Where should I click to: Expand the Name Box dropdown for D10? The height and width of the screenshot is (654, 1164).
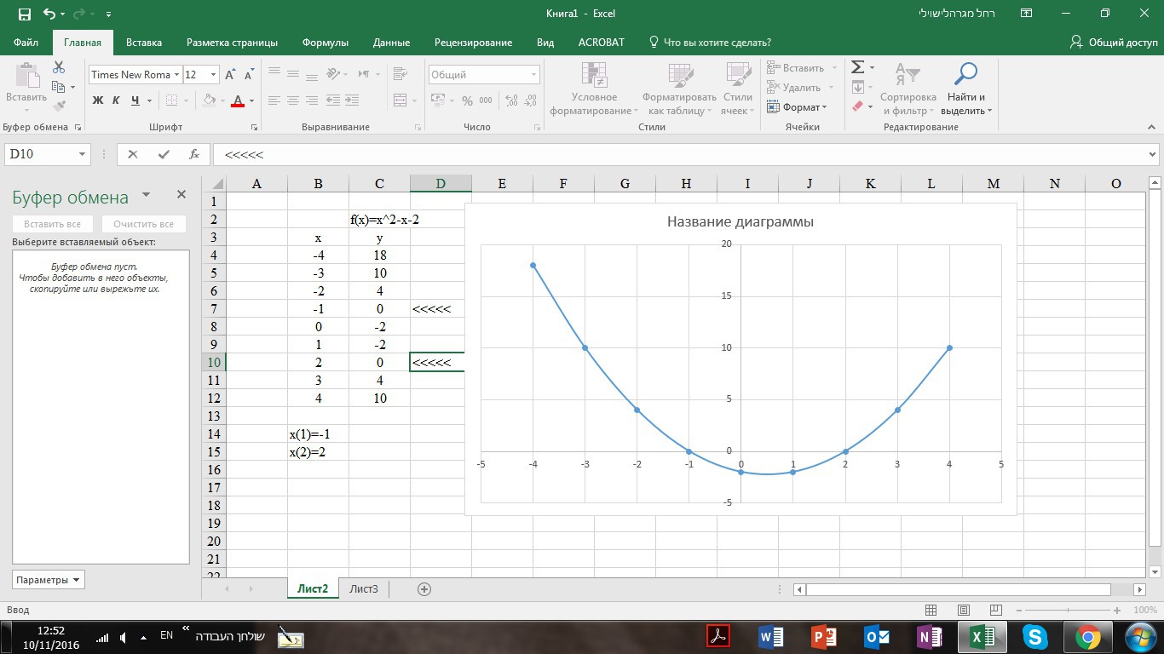coord(83,154)
